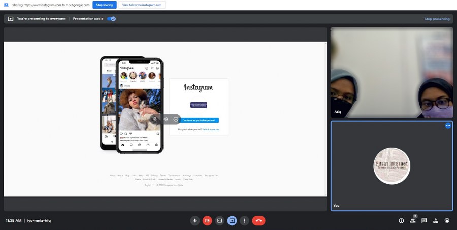Select your own Pusat Internet avatar tile
The width and height of the screenshot is (457, 230).
391,166
